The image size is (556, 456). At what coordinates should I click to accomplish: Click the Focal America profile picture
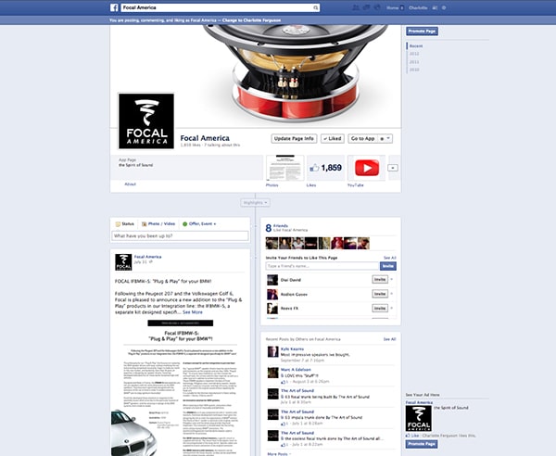(x=146, y=120)
